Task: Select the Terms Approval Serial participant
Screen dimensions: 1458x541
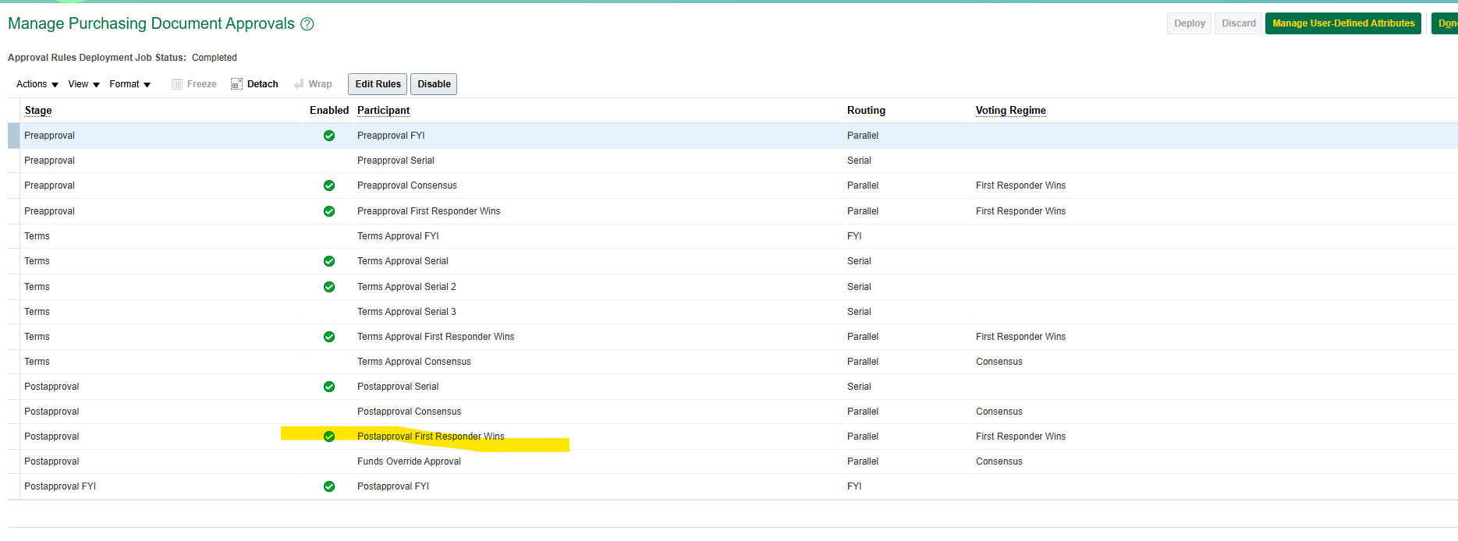Action: pos(403,261)
